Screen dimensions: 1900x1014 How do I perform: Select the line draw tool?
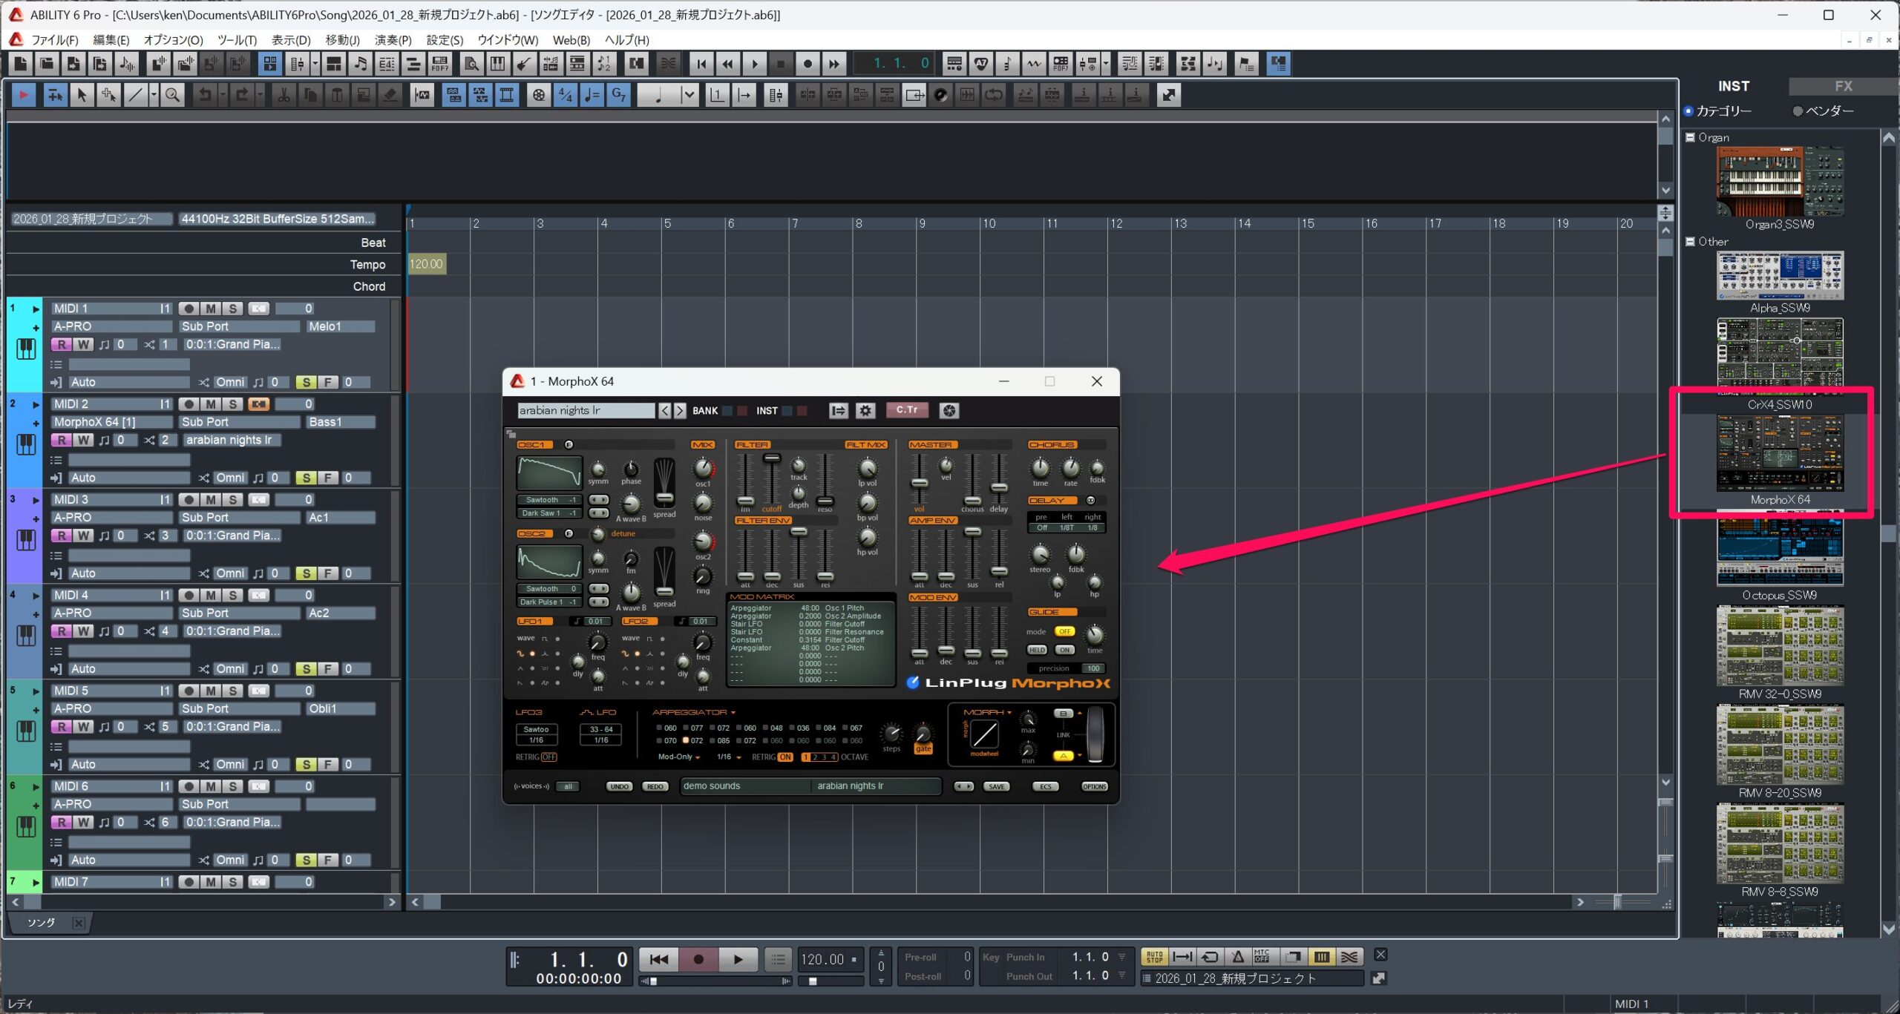point(135,95)
